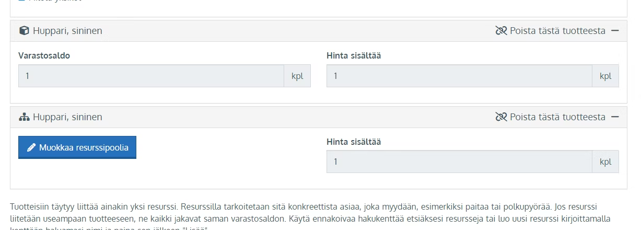Open Muokkaa resurssipoolia

[77, 147]
